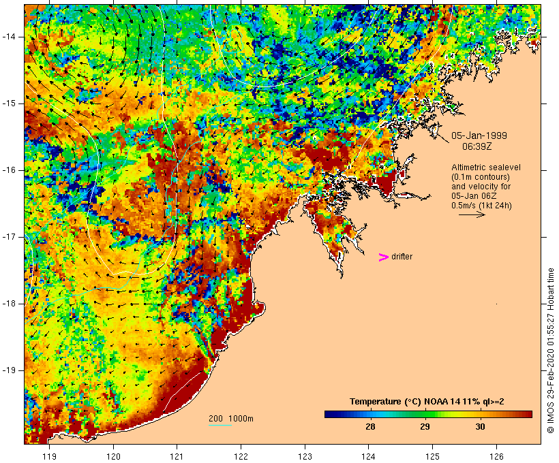The image size is (559, 463).
Task: Click latitude label '-17'
Action: point(9,237)
